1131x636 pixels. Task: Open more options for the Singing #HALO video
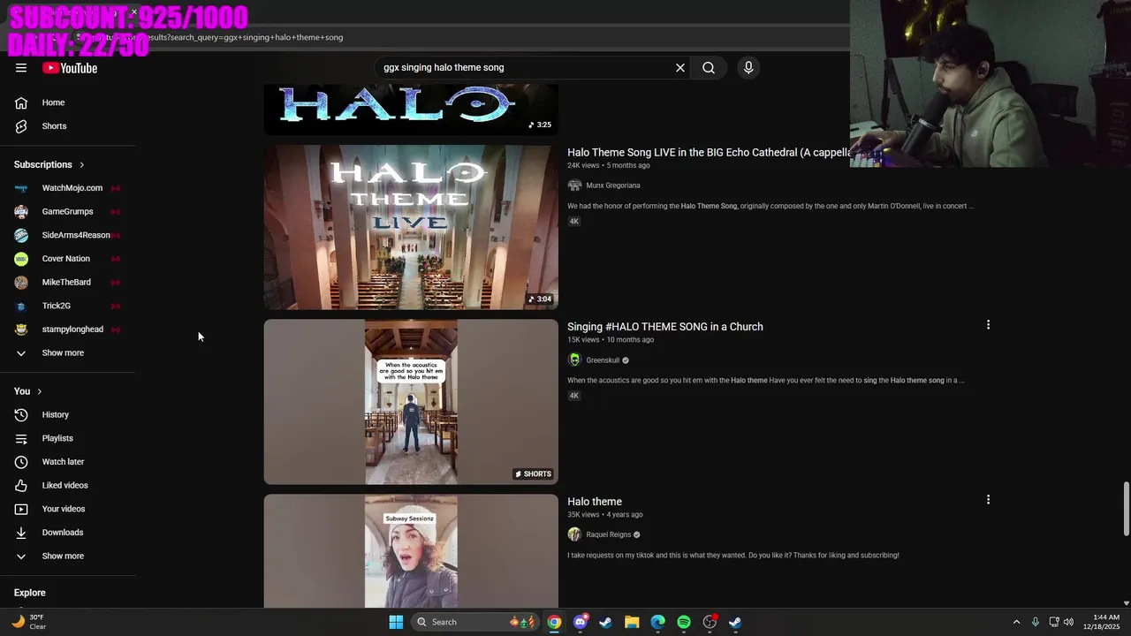pos(988,325)
